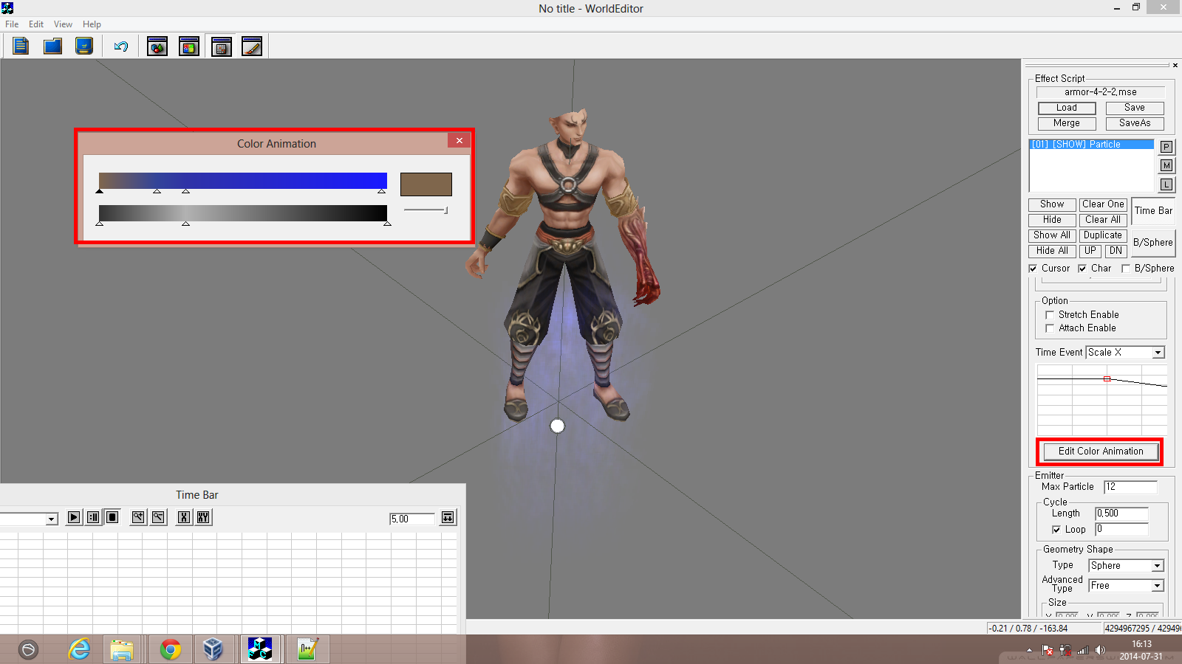This screenshot has height=664, width=1182.
Task: Click the SaveAs button
Action: [1135, 123]
